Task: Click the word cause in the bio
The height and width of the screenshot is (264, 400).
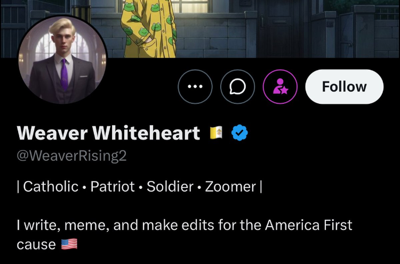Action: pos(36,245)
